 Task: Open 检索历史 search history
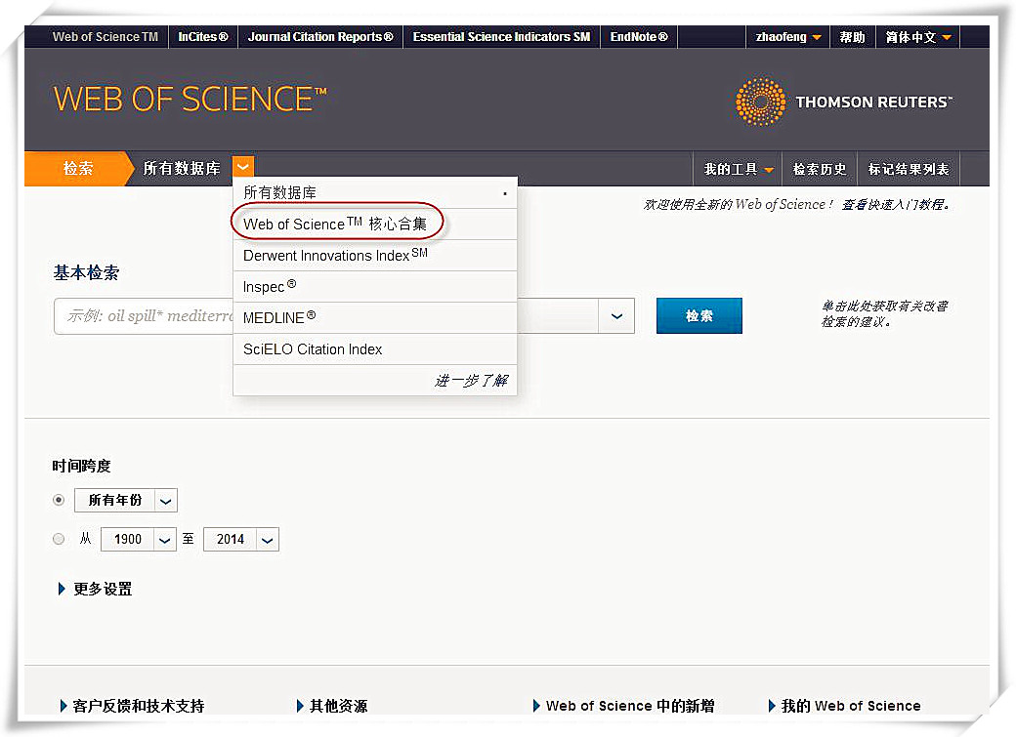[820, 169]
